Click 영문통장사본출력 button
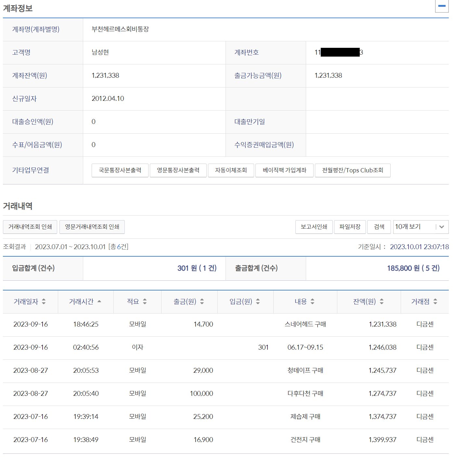This screenshot has height=457, width=453. pyautogui.click(x=178, y=170)
